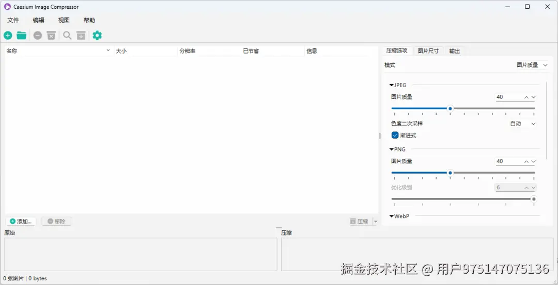Click the 移除 button

click(x=57, y=222)
